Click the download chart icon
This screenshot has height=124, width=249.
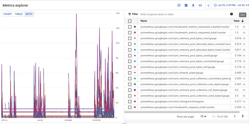(x=193, y=5)
